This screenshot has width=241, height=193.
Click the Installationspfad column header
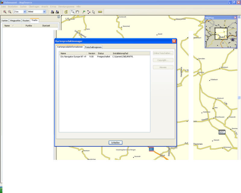tap(130, 53)
